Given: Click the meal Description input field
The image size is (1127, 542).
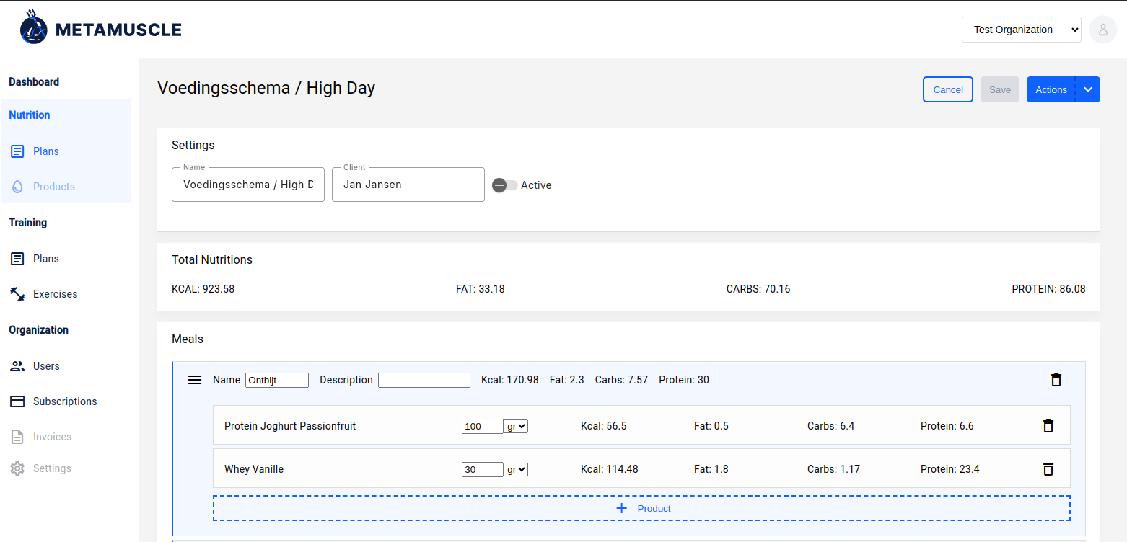Looking at the screenshot, I should coord(424,380).
